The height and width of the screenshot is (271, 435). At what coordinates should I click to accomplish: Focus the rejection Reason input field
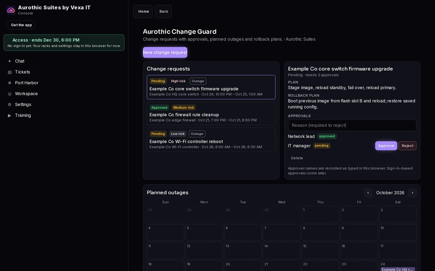pos(352,125)
